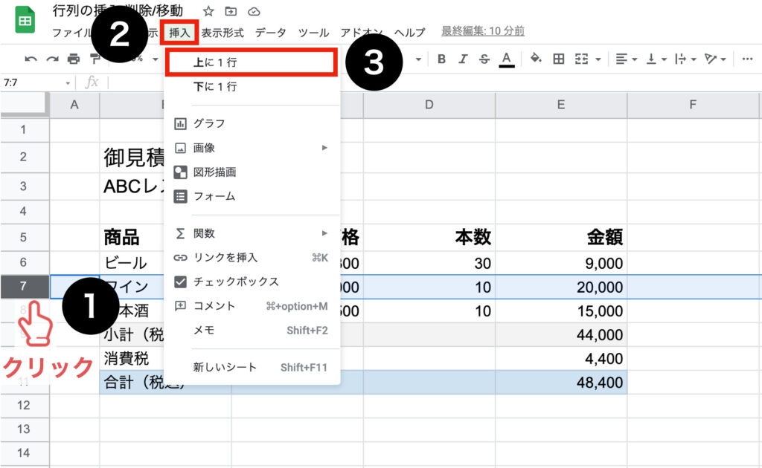Insert a チェックボックス
The height and width of the screenshot is (468, 762).
coord(252,282)
